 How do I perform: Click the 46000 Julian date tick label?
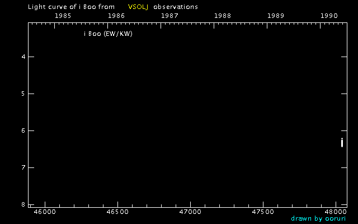coord(45,212)
